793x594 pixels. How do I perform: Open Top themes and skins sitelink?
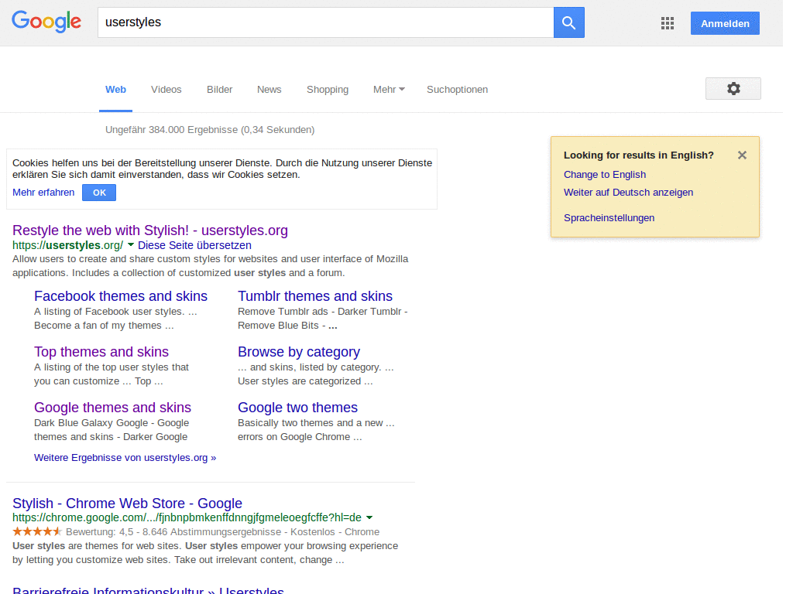[101, 352]
